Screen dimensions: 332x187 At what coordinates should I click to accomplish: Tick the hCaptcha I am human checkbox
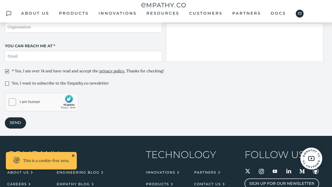[12, 102]
